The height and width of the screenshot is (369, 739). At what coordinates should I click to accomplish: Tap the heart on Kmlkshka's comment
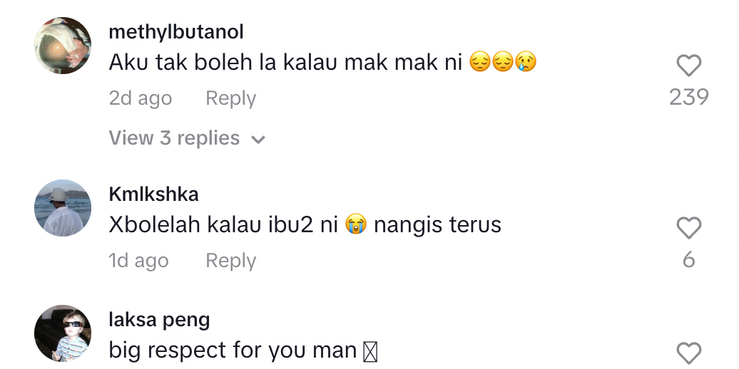[x=688, y=229]
